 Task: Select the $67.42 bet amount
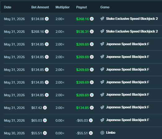[x=37, y=108]
